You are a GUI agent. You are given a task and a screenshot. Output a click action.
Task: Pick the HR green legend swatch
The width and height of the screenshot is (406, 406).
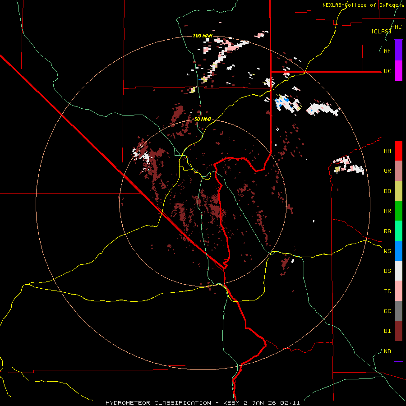398,211
